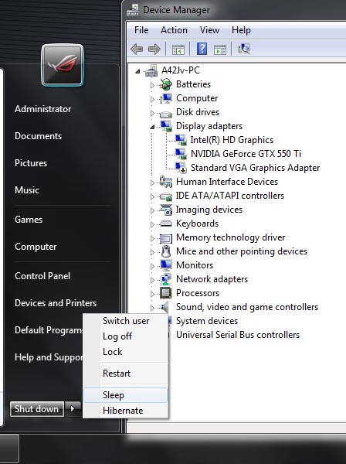Click the Back arrow toolbar icon
346x464 pixels.
pos(137,49)
